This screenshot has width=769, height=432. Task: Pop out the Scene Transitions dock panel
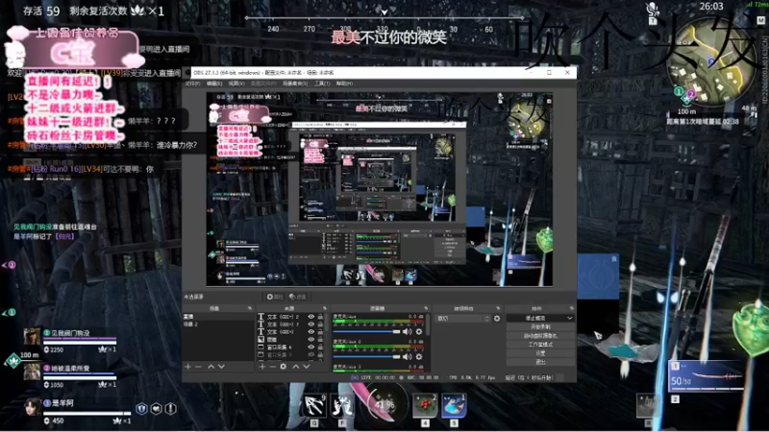click(498, 308)
